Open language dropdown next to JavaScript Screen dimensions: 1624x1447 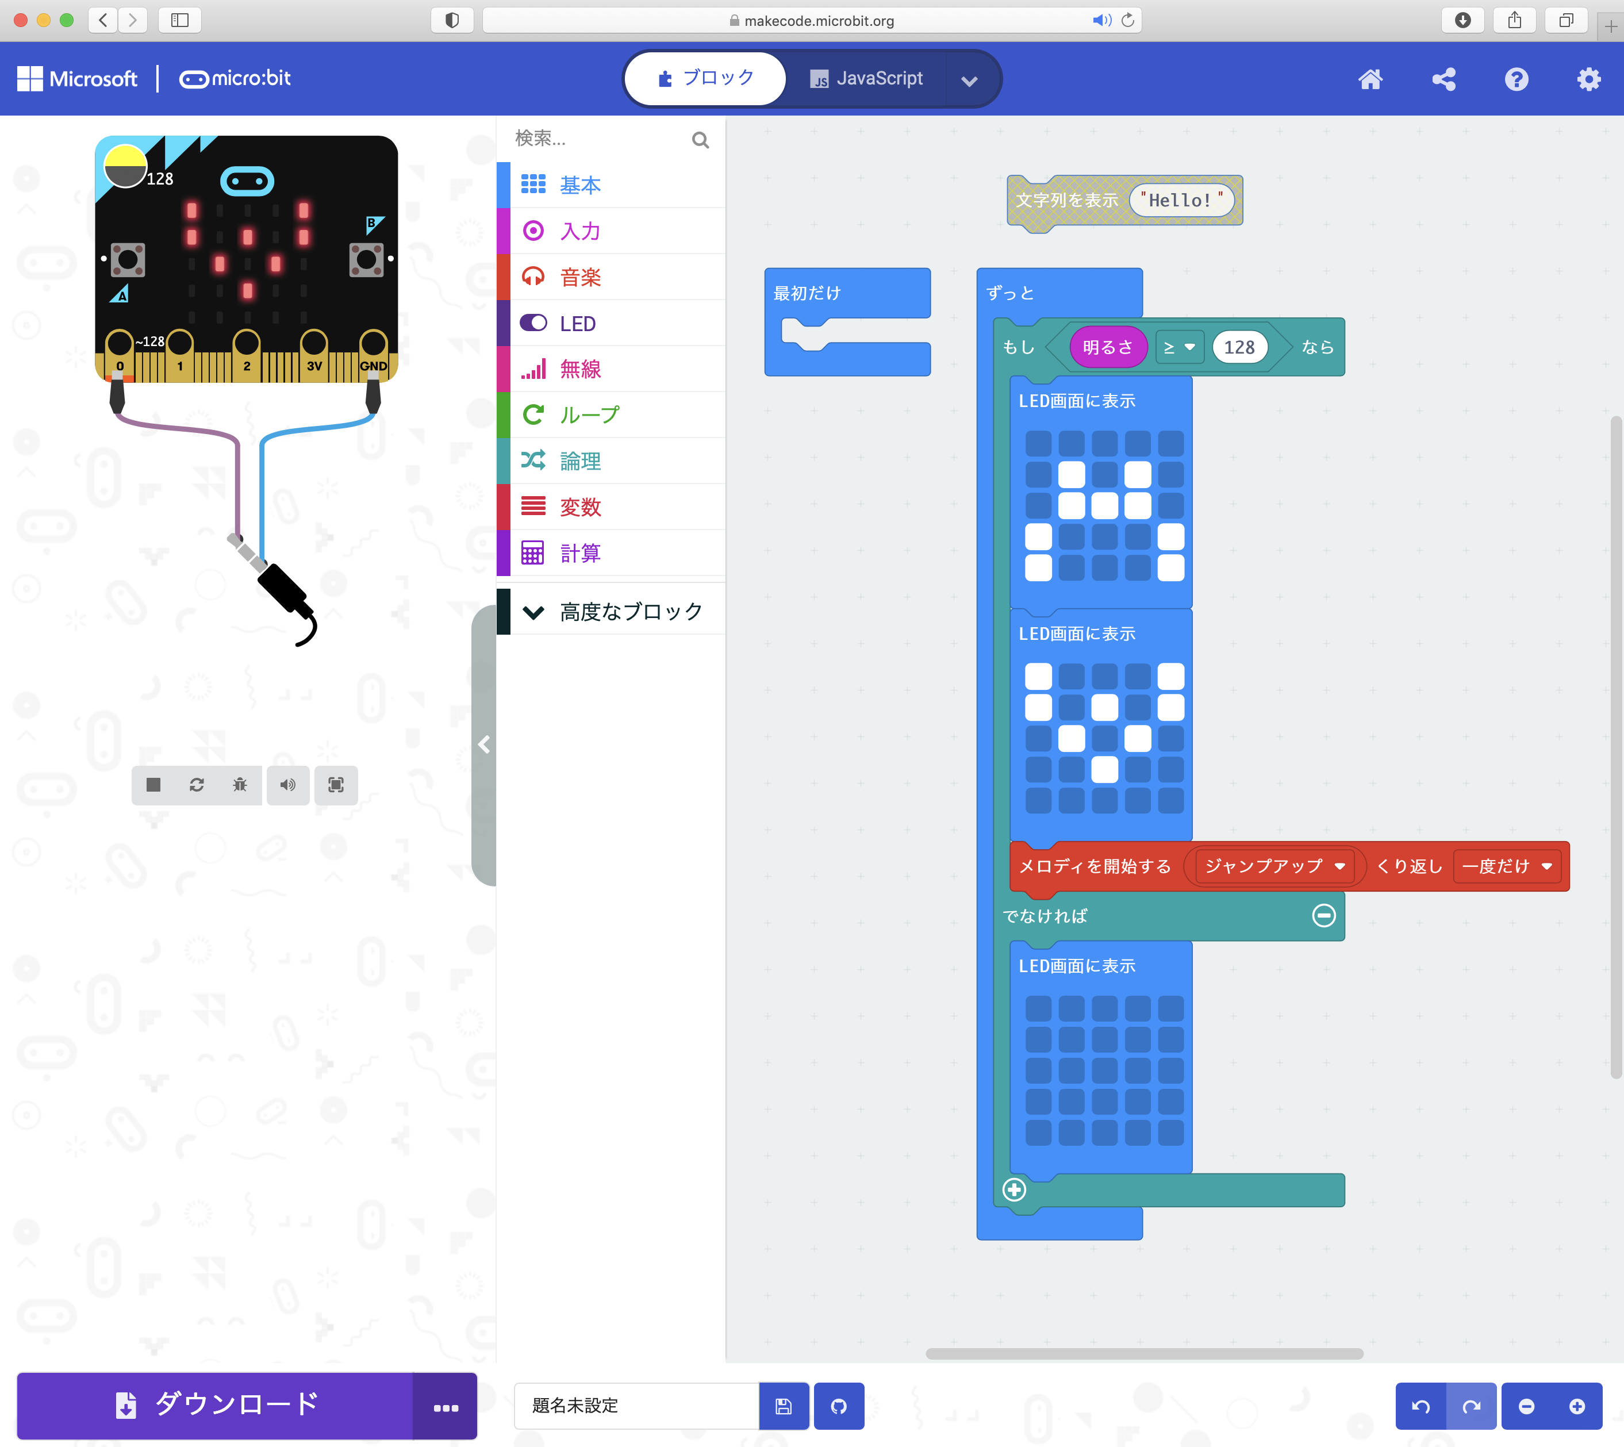969,79
